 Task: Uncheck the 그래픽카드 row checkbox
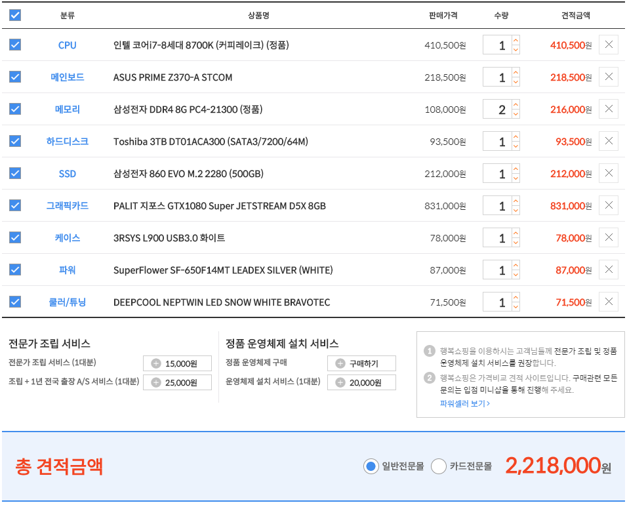coord(15,205)
